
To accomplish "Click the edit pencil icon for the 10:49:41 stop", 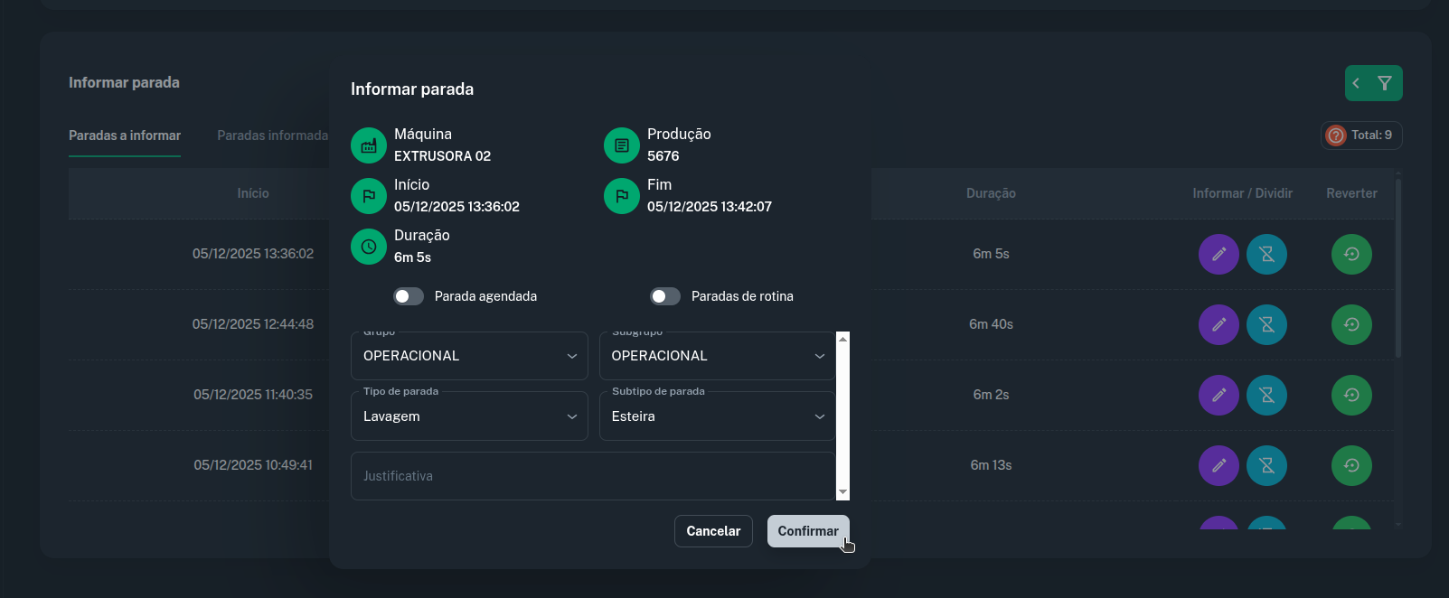I will [x=1218, y=465].
